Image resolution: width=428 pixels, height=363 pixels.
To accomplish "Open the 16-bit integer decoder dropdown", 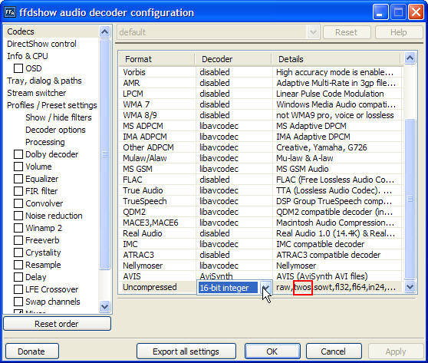I will (265, 287).
